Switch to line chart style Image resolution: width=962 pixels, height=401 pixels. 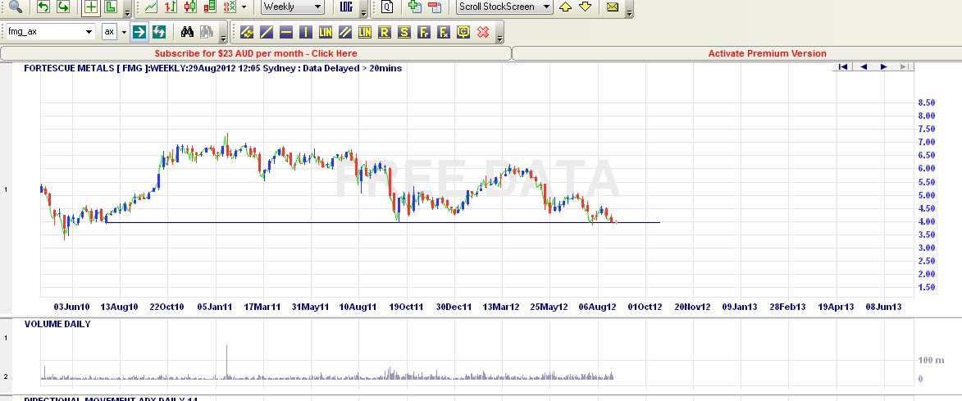pyautogui.click(x=151, y=7)
